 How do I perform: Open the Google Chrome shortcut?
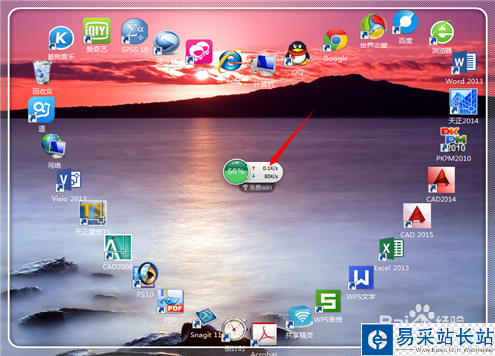(x=336, y=41)
